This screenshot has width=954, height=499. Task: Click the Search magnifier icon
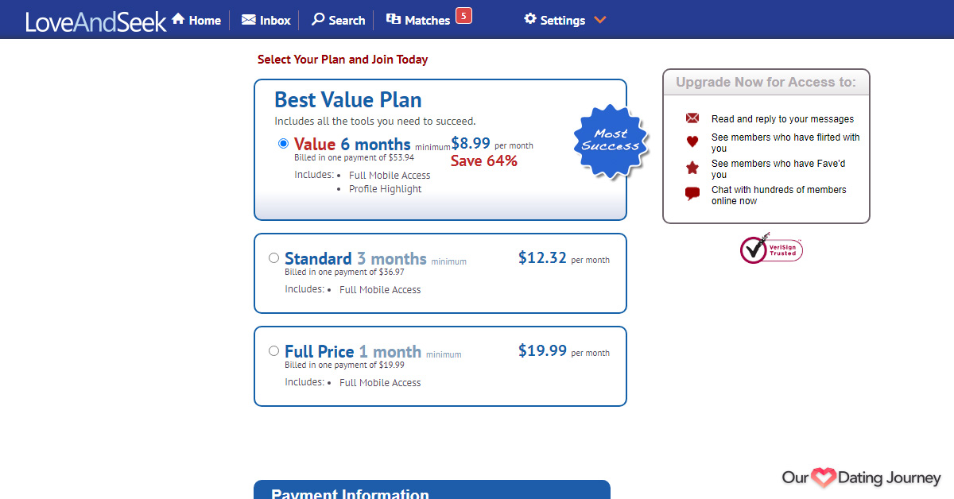[x=318, y=20]
